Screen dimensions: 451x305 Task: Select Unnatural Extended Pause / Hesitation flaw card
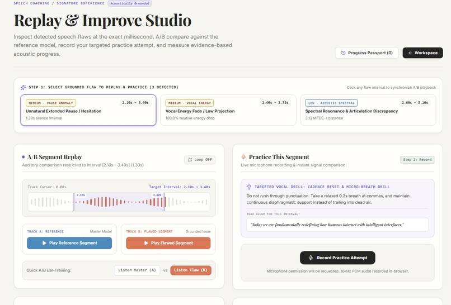click(x=88, y=110)
